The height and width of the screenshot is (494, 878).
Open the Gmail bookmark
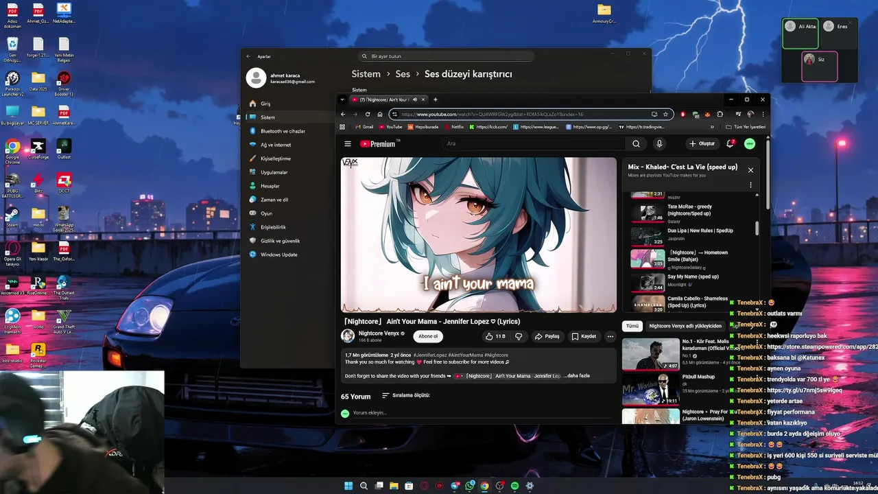pyautogui.click(x=364, y=127)
